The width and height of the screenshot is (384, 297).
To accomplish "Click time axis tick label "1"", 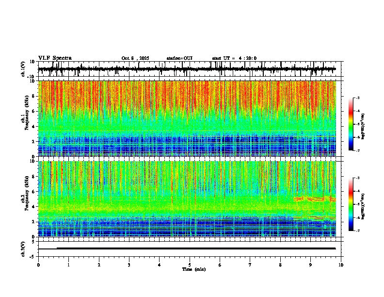I will pos(68,265).
